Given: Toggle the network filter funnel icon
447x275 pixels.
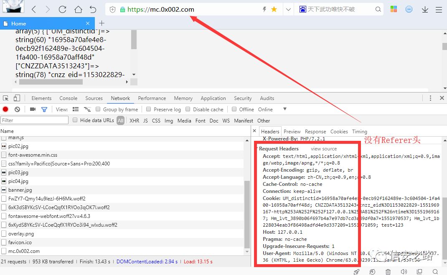Looking at the screenshot, I should point(44,110).
